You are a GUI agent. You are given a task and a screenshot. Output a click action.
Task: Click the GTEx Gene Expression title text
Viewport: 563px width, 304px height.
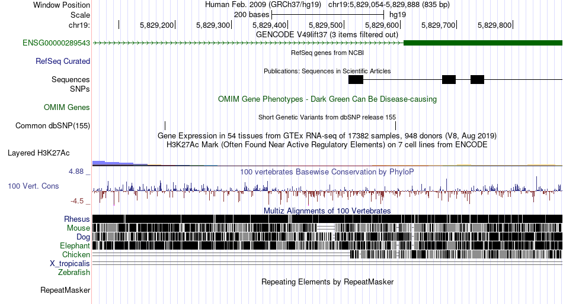click(x=327, y=136)
